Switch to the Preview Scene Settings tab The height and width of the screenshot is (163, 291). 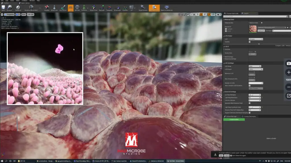pos(231,14)
